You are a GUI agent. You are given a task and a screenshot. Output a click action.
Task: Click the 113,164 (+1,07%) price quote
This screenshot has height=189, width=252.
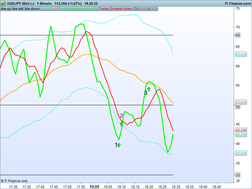click(x=68, y=3)
